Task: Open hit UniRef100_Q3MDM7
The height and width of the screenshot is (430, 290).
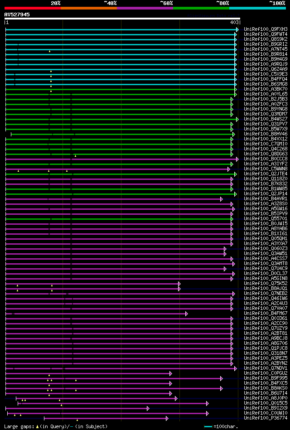Action: click(x=266, y=114)
